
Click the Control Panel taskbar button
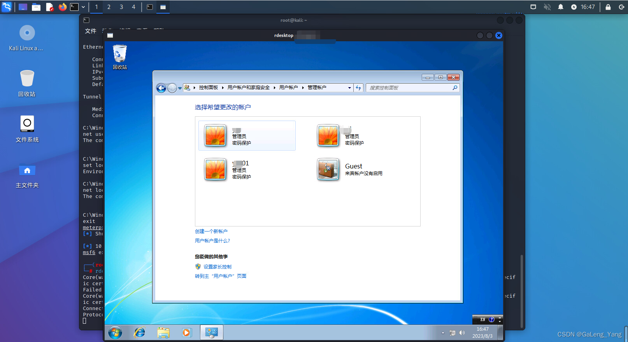(x=212, y=333)
